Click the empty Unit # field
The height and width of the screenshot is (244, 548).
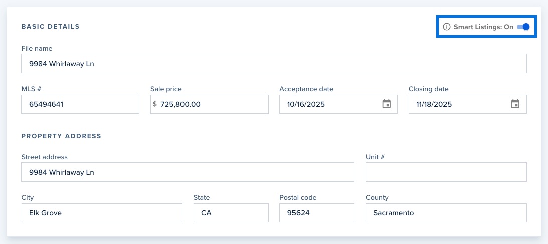pyautogui.click(x=446, y=172)
